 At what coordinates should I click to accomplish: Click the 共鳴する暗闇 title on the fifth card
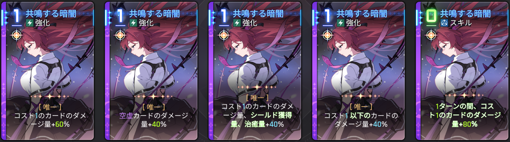point(466,14)
